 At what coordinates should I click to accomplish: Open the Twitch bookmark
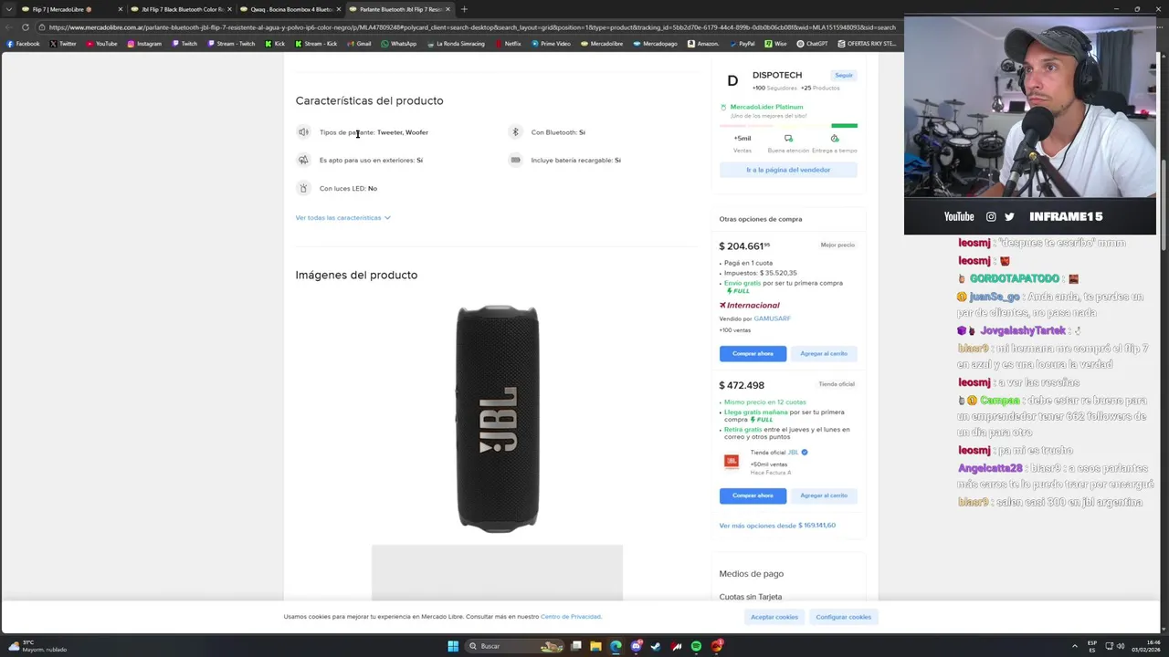point(184,44)
